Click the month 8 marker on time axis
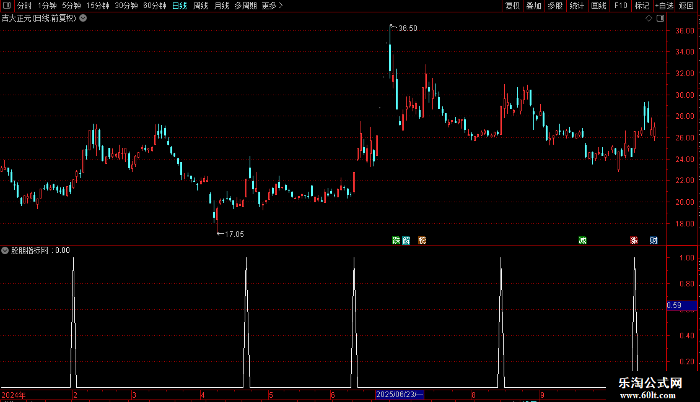Viewport: 700px width, 402px height. click(474, 395)
